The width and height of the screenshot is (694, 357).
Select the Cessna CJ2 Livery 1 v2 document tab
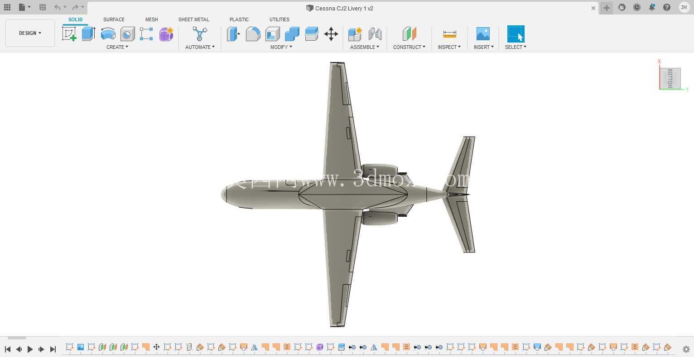pyautogui.click(x=340, y=8)
